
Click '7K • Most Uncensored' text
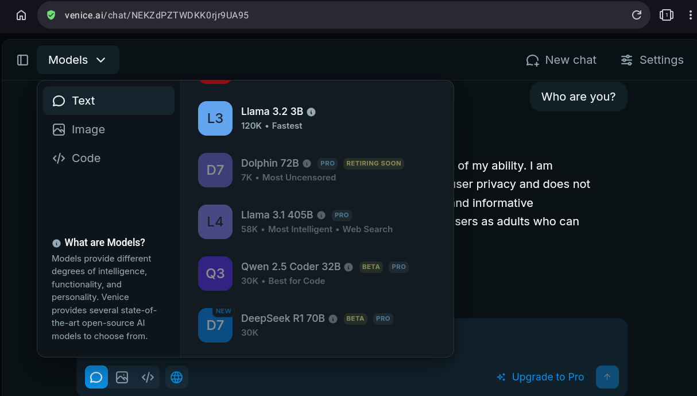click(x=289, y=178)
